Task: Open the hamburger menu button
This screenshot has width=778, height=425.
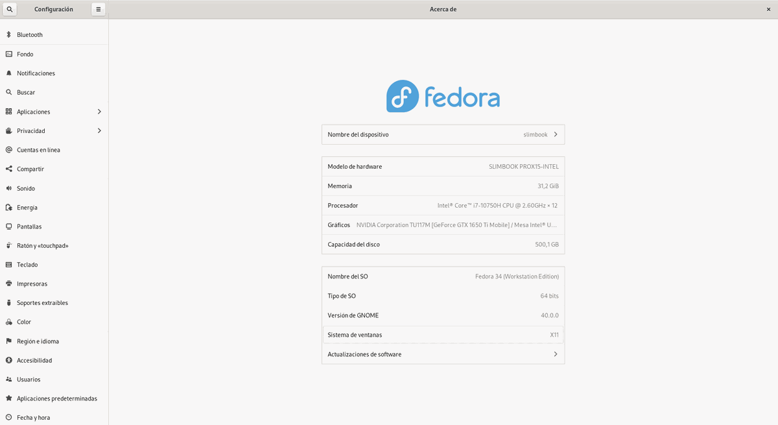Action: pyautogui.click(x=98, y=10)
